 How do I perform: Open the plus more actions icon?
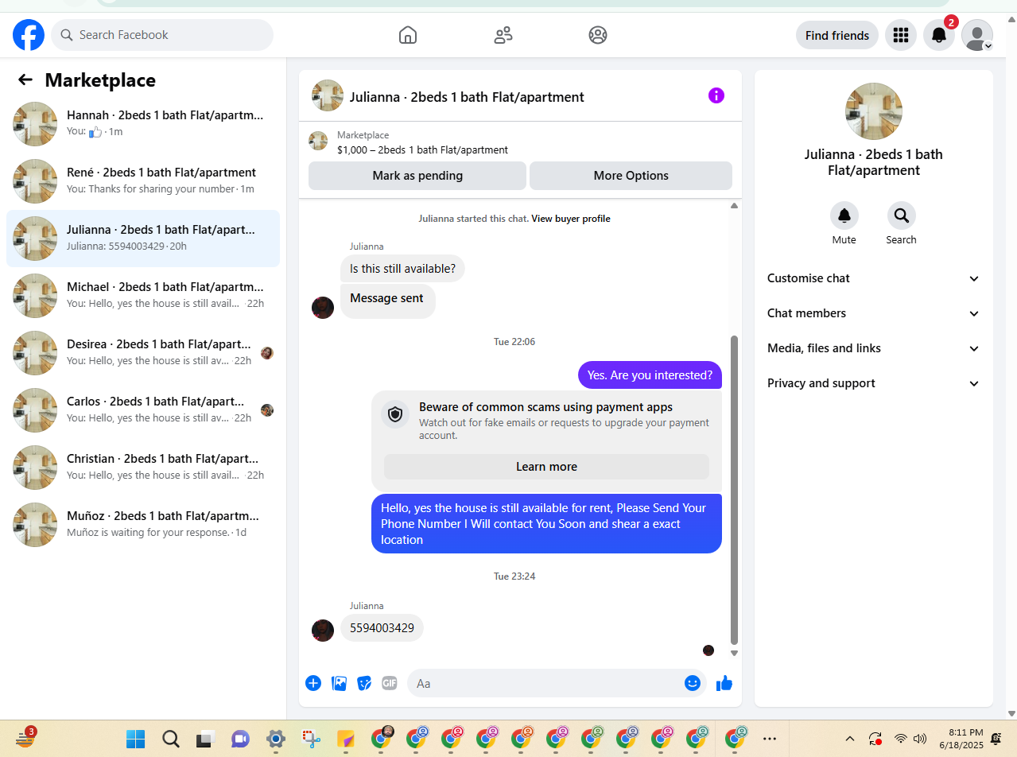(x=313, y=683)
